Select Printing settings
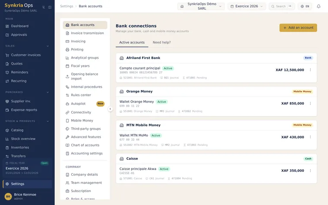Image resolution: width=328 pixels, height=205 pixels. pos(85,50)
